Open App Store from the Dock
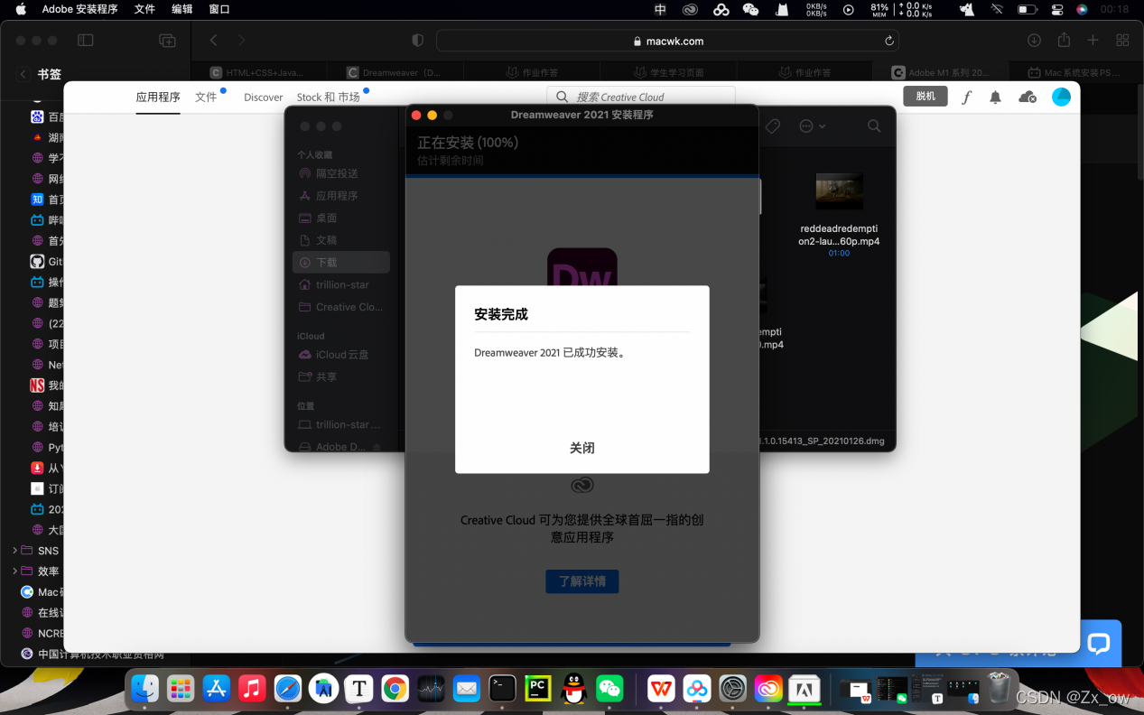The width and height of the screenshot is (1144, 715). tap(217, 690)
